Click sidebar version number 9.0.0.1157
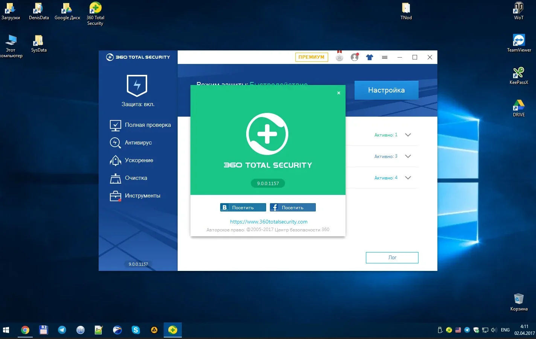 [138, 264]
